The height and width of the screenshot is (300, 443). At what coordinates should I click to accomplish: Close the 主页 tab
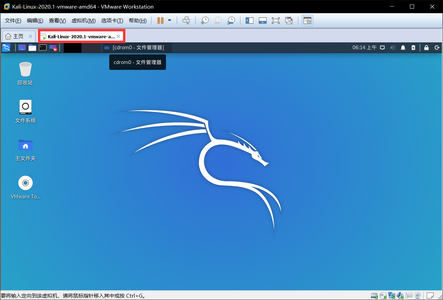tap(30, 36)
